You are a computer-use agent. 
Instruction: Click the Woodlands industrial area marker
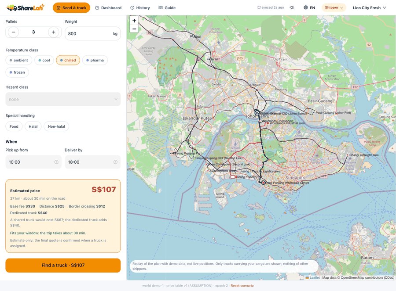(x=268, y=123)
